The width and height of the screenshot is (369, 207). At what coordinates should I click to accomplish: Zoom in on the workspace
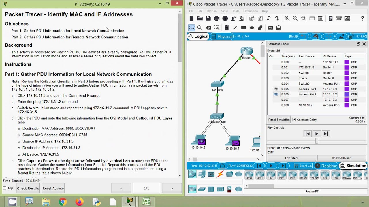[x=287, y=18]
